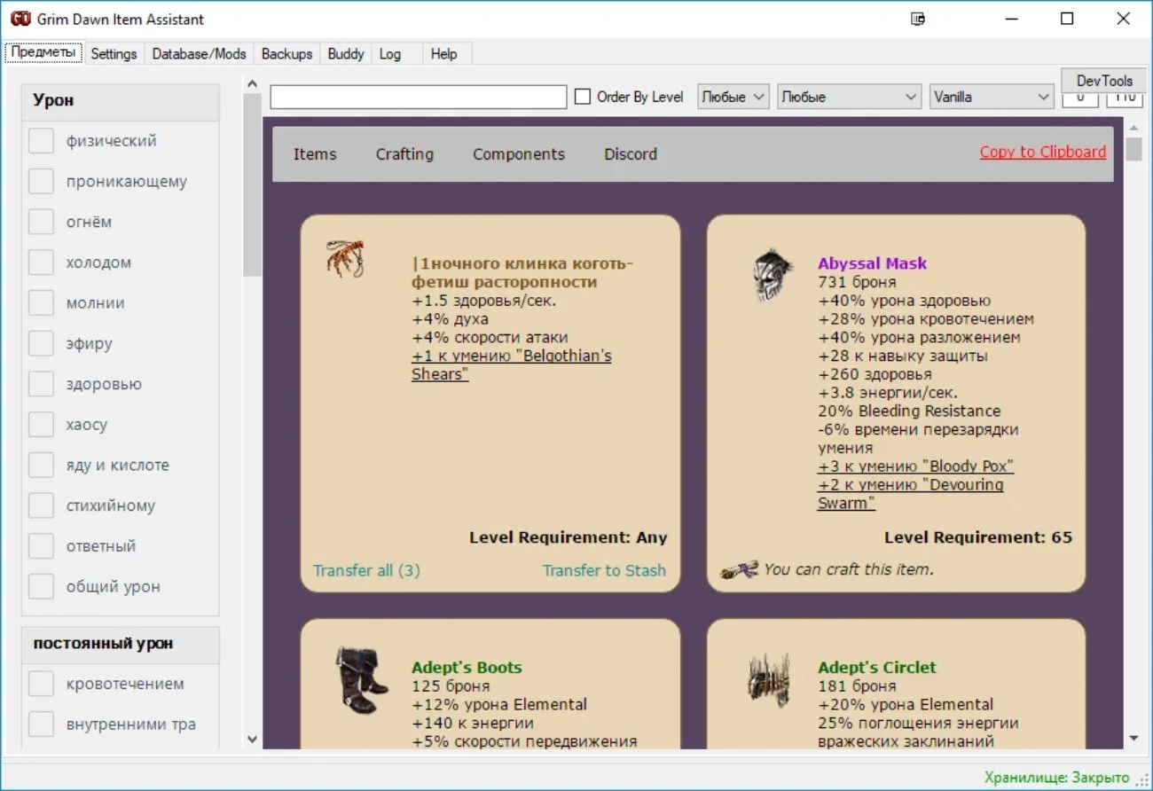Tick the яду и кислоте filter

point(42,466)
